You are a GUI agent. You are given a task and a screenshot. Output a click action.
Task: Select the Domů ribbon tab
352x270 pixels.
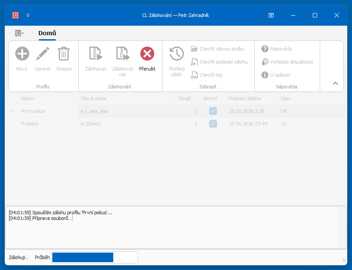47,33
